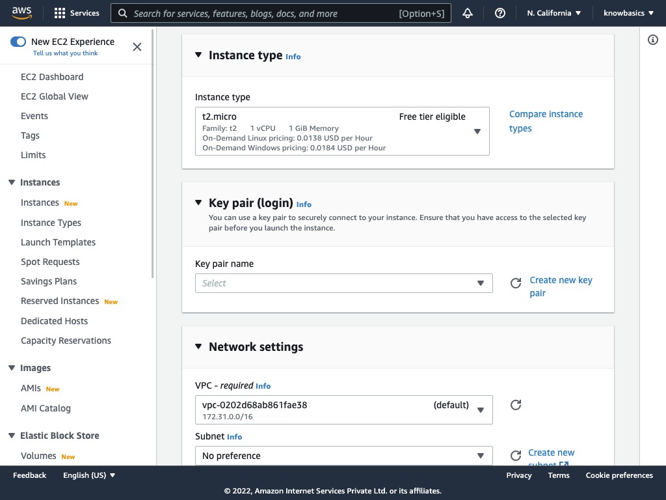
Task: Open the notifications bell
Action: click(x=468, y=13)
